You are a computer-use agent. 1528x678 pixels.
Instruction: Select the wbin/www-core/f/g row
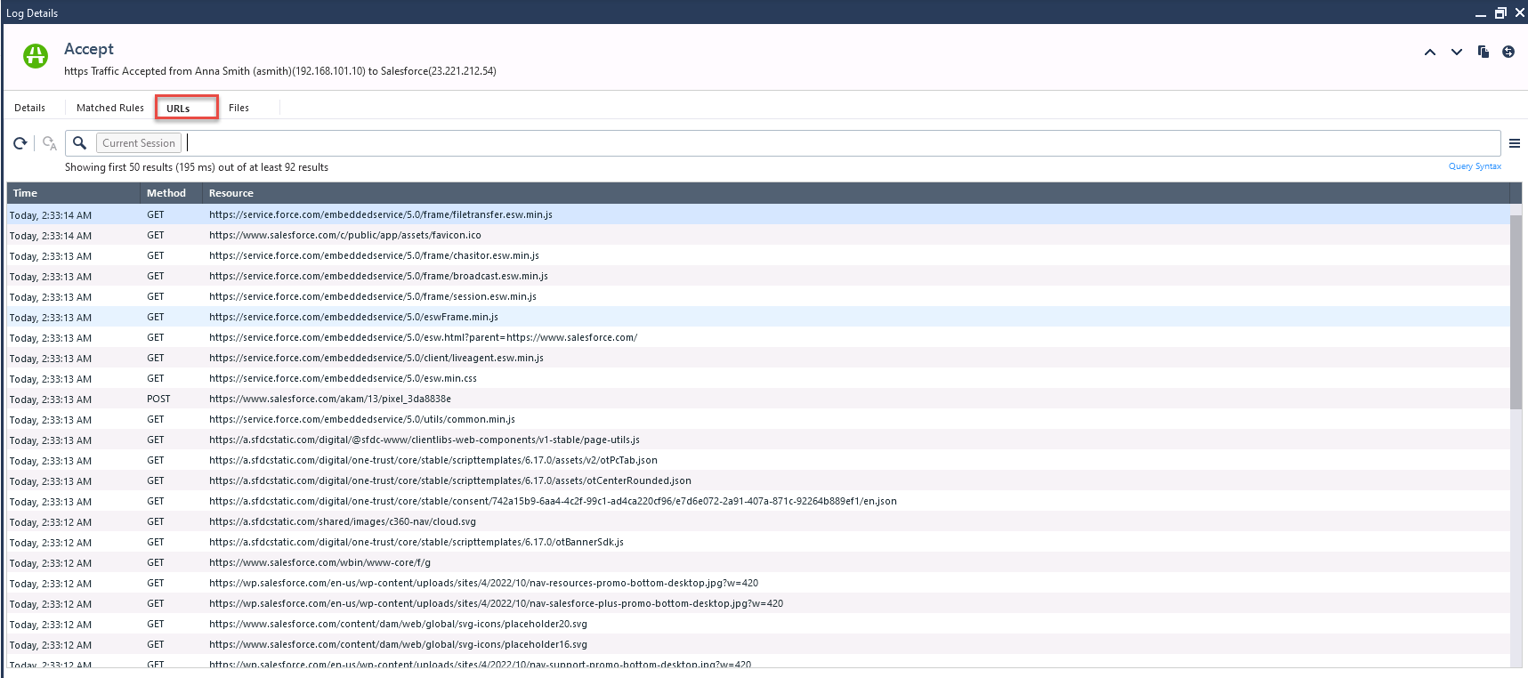click(x=758, y=562)
